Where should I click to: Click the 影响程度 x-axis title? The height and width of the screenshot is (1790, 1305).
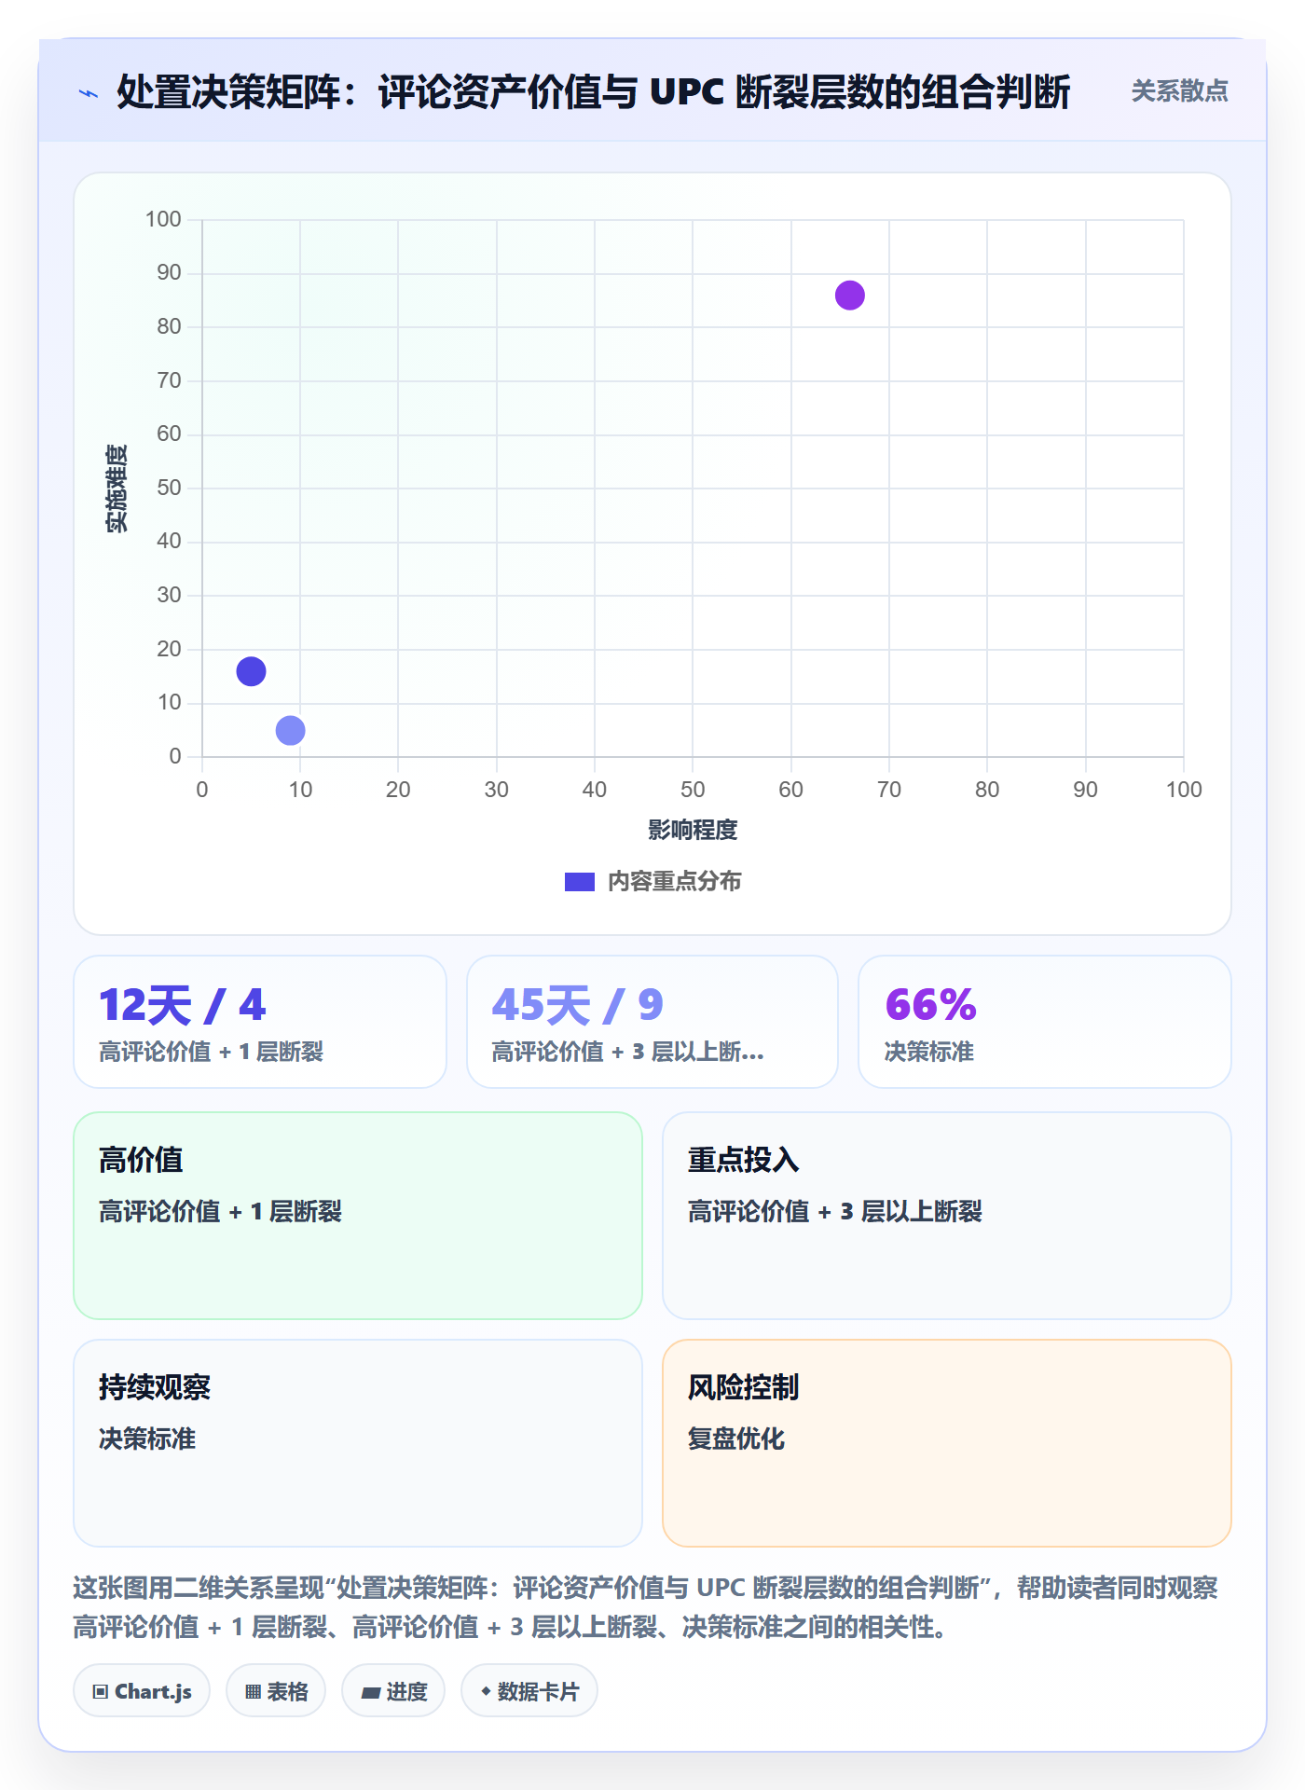tap(693, 830)
